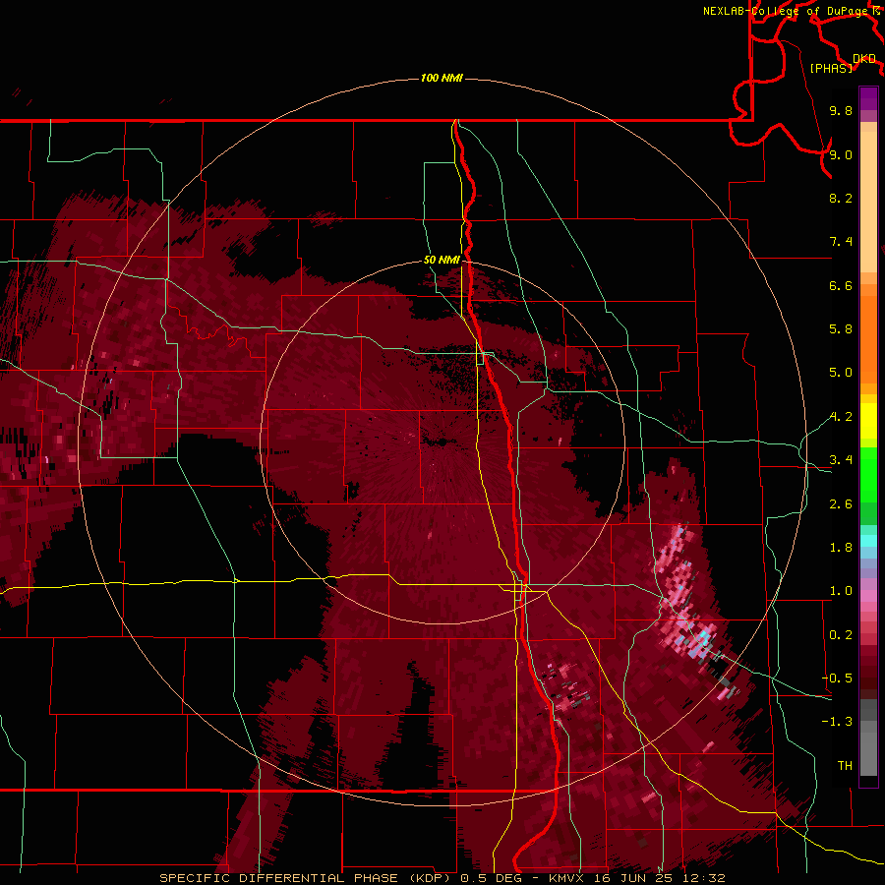The image size is (885, 885).
Task: Click the 8.2 scale value
Action: point(841,198)
